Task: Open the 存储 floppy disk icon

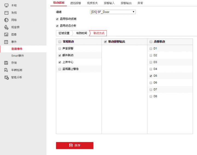Action: 6,63
